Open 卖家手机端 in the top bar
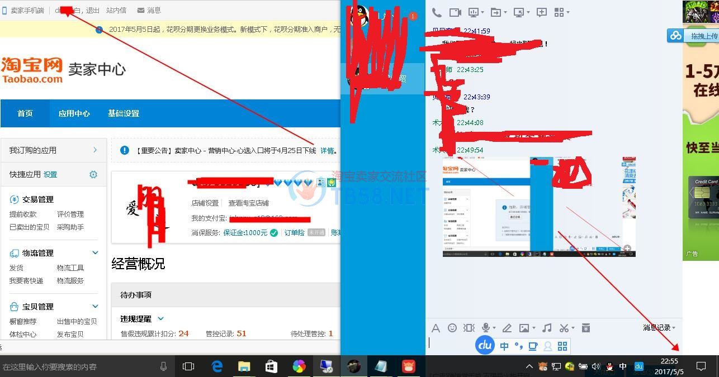This screenshot has width=719, height=377. pyautogui.click(x=23, y=10)
